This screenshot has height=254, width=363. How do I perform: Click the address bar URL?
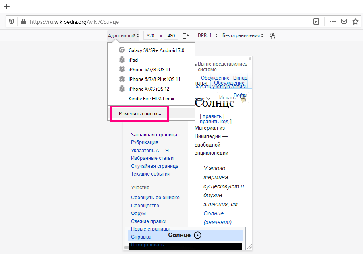(x=74, y=22)
